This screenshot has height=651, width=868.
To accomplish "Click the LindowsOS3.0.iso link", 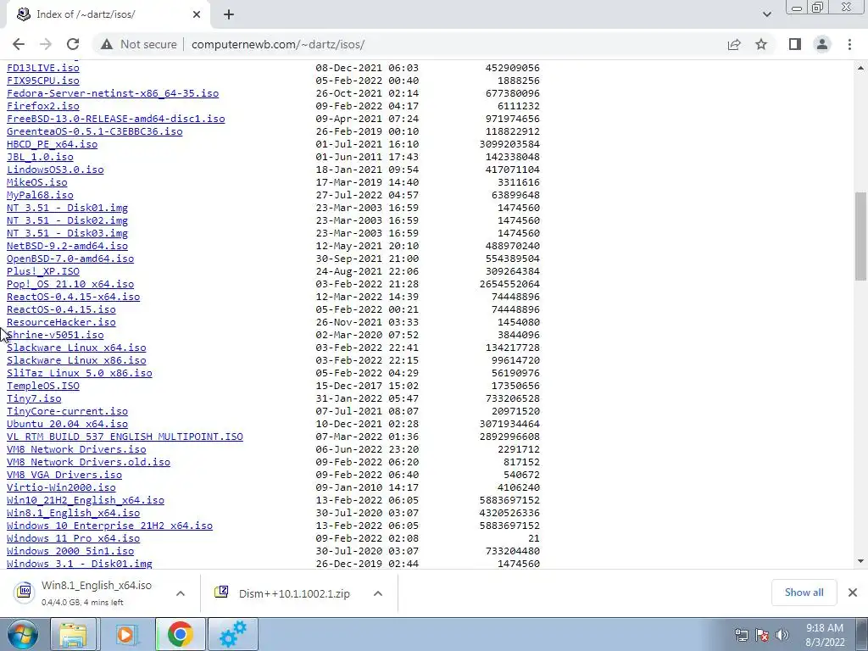I will pos(55,170).
